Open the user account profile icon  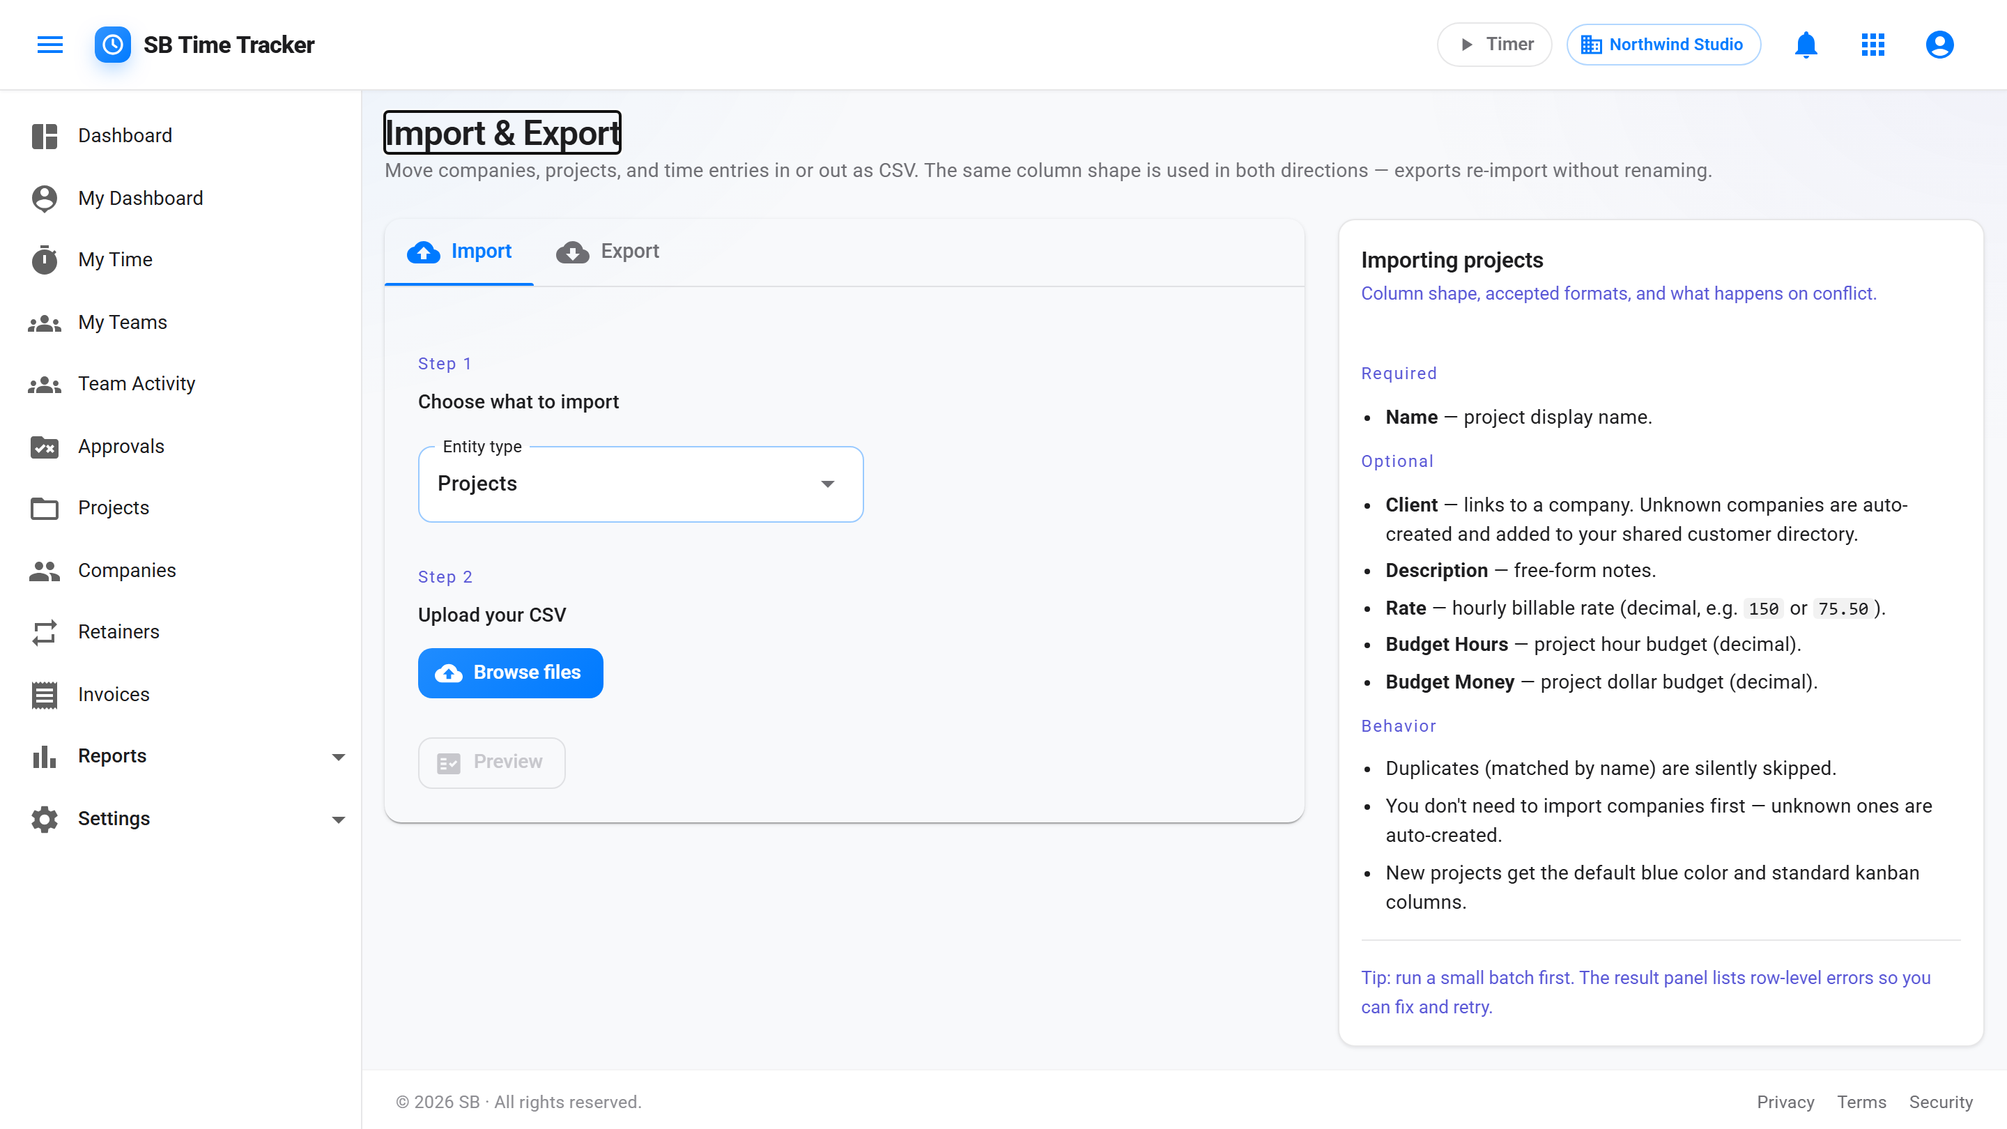pos(1940,45)
